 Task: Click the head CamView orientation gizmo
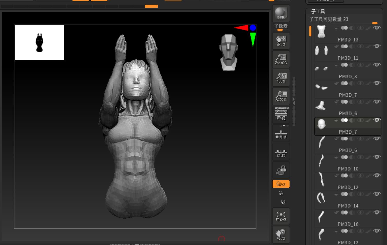229,52
